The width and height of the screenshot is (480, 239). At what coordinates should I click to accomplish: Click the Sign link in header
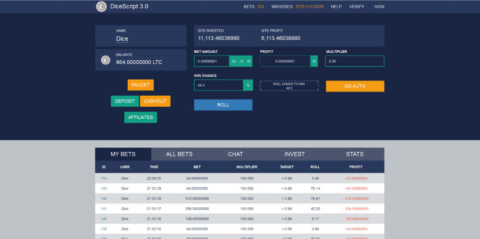point(379,6)
